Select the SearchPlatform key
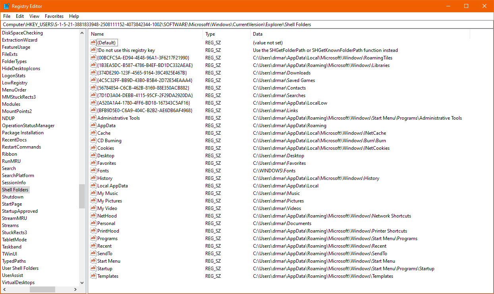Viewport: 494px width, 294px height. pyautogui.click(x=18, y=176)
